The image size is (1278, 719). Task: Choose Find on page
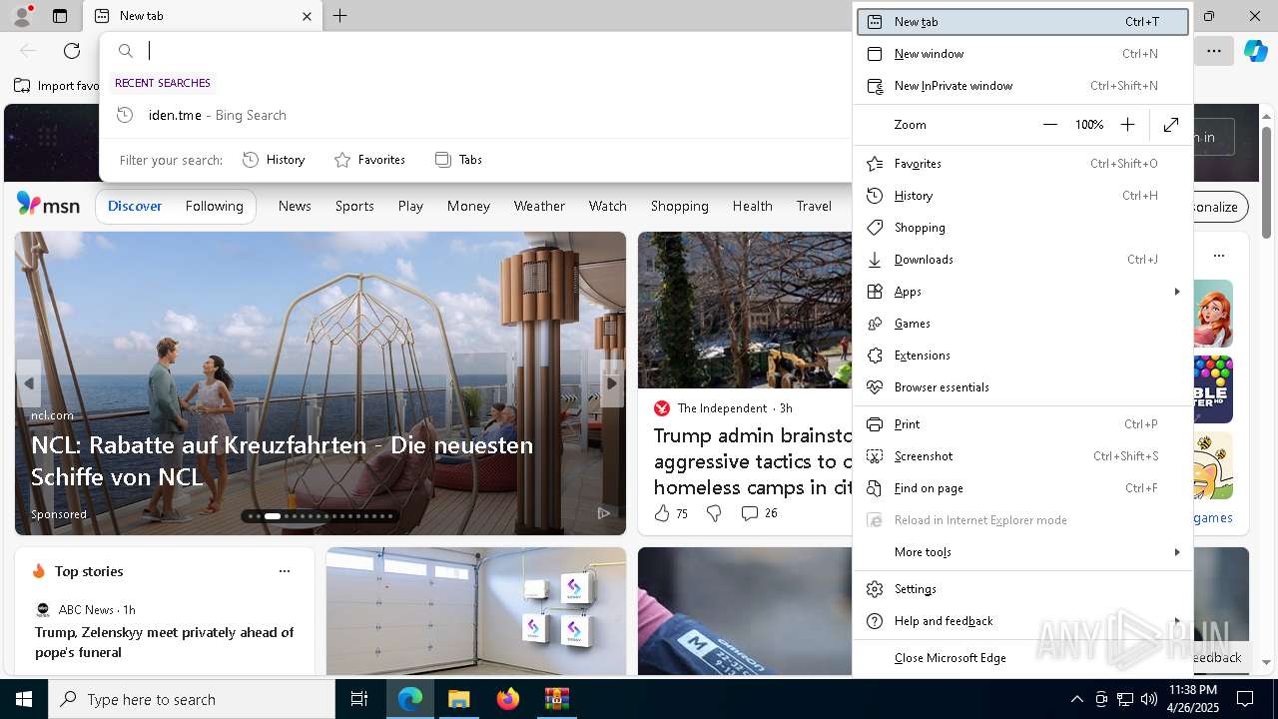coord(1023,488)
